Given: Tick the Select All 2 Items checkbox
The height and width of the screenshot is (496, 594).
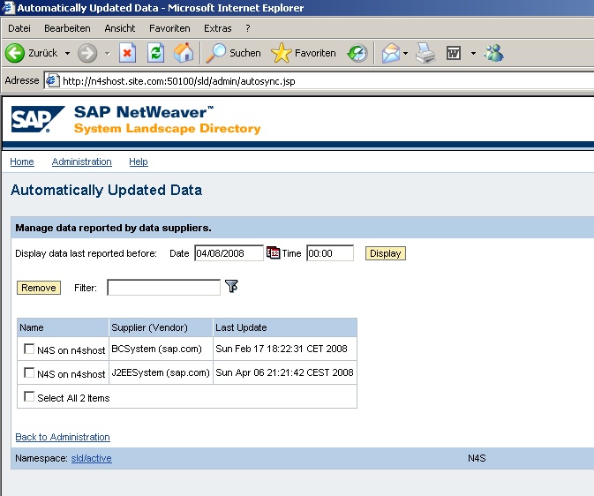Looking at the screenshot, I should coord(30,398).
